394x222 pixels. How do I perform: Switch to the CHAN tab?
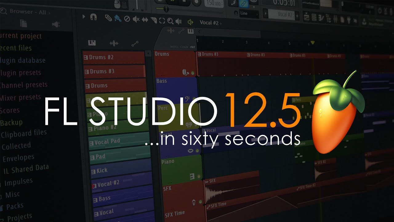184,47
